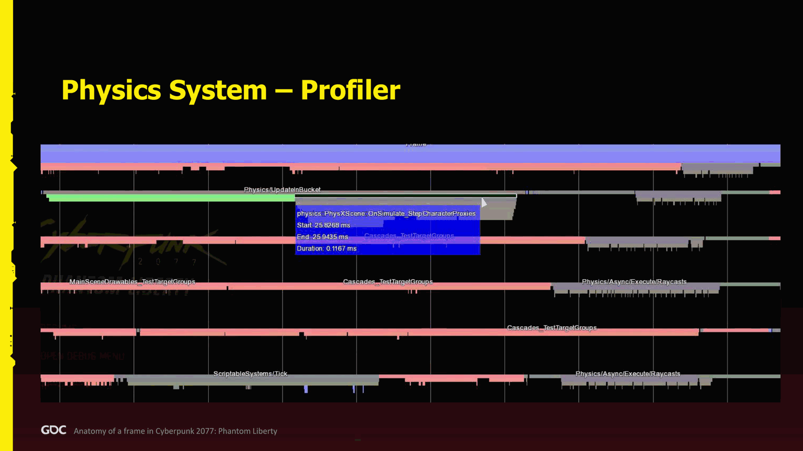Click the blue Frame bar at the top of the profiler
This screenshot has width=803, height=451.
pyautogui.click(x=410, y=154)
